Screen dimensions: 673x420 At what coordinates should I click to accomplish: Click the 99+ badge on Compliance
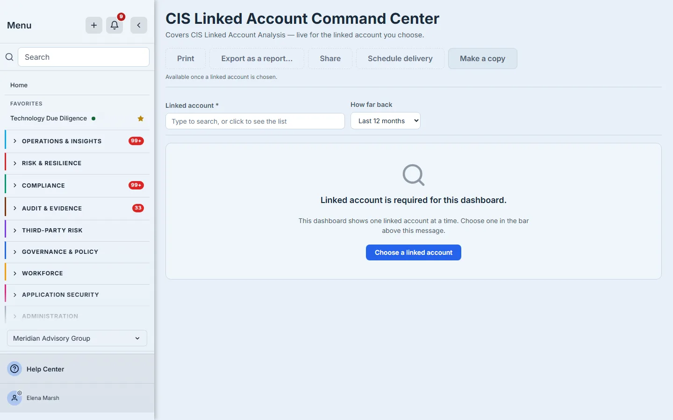point(136,185)
